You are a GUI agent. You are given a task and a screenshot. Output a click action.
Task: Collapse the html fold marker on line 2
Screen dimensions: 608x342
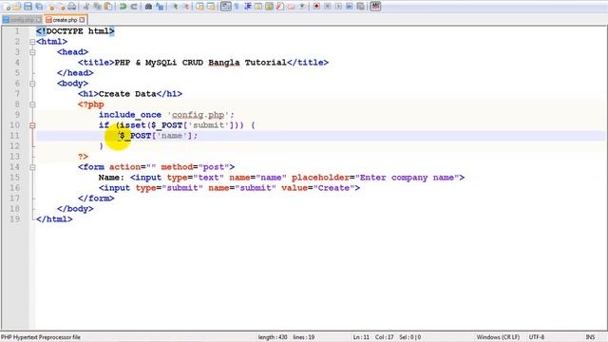pos(32,42)
